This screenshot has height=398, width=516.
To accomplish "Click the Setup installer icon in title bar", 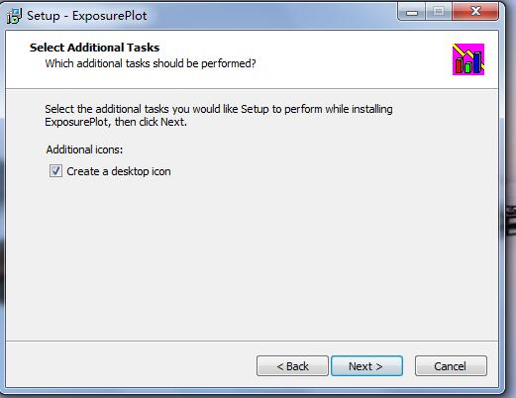I will 14,16.
